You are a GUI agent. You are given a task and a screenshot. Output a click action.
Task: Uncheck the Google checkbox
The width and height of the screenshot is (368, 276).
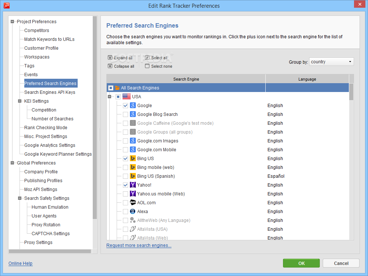(x=125, y=106)
